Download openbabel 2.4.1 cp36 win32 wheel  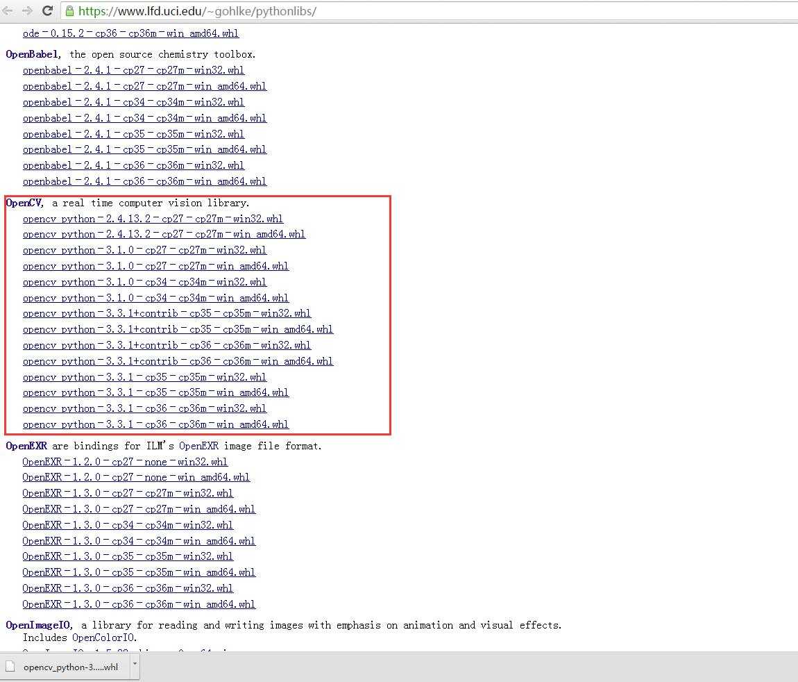point(133,165)
